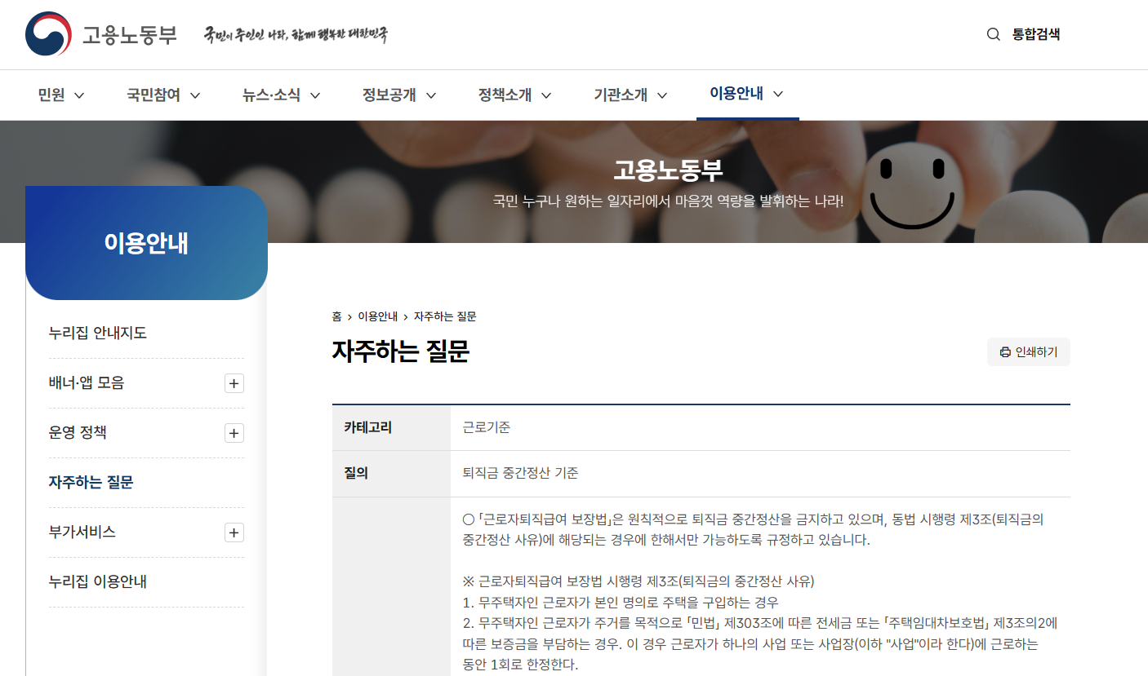Expand the chevron next to 정책소개
Screen dimensions: 1148x676
coord(546,95)
